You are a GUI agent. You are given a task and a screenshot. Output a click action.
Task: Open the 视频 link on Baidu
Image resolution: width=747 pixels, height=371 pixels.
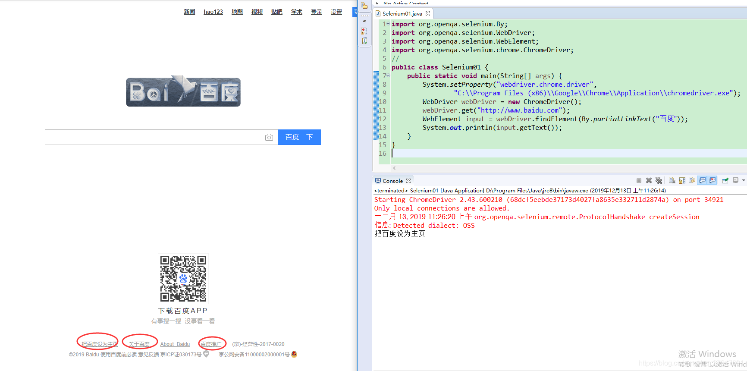click(x=257, y=12)
